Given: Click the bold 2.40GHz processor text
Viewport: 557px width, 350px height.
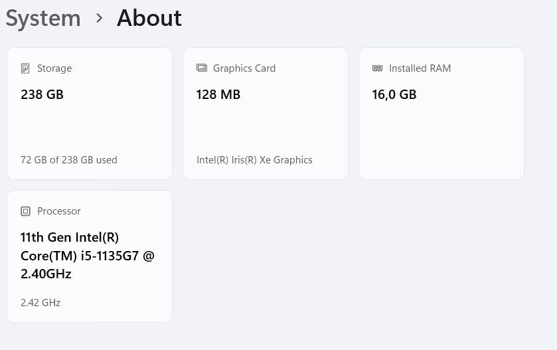Looking at the screenshot, I should [46, 274].
